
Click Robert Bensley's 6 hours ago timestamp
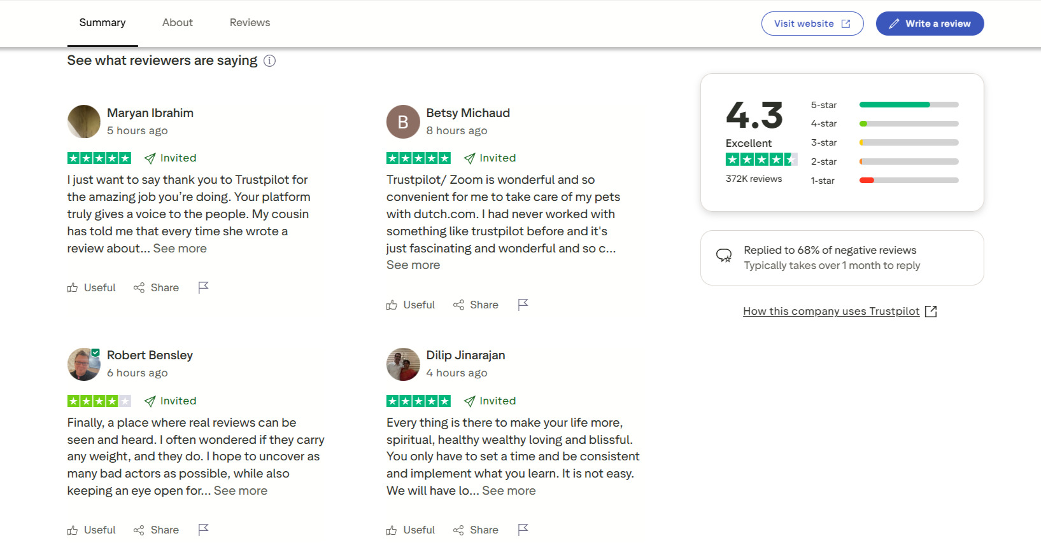tap(138, 373)
